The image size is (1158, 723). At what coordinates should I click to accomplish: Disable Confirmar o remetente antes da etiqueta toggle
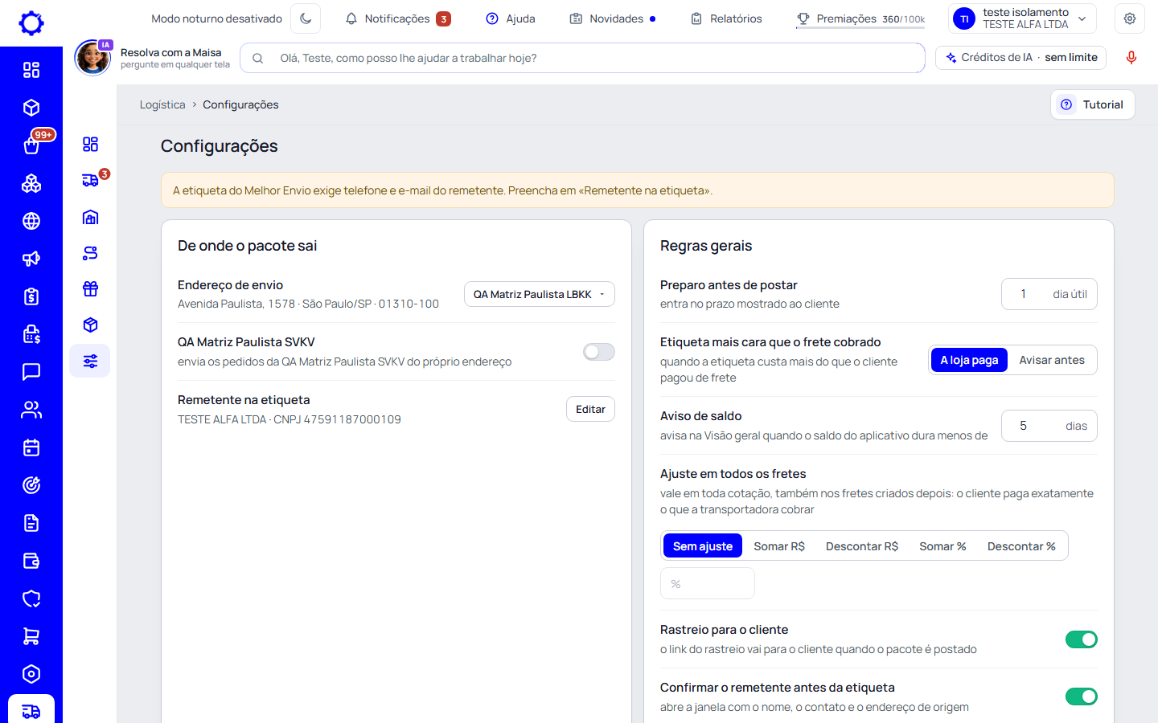tap(1082, 696)
